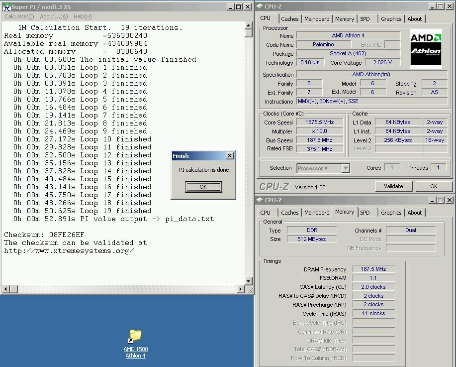Click OK in the Finish dialog

[x=203, y=187]
